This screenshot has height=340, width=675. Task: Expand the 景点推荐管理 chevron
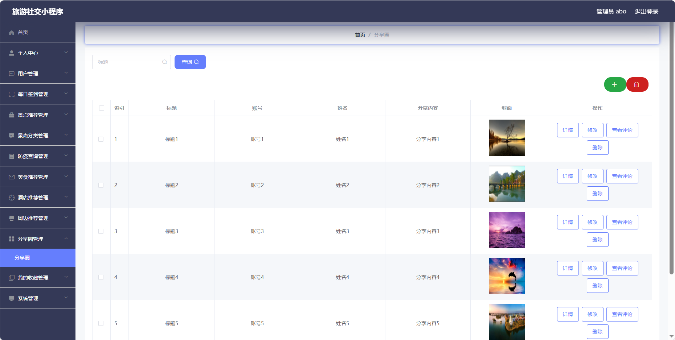click(66, 114)
